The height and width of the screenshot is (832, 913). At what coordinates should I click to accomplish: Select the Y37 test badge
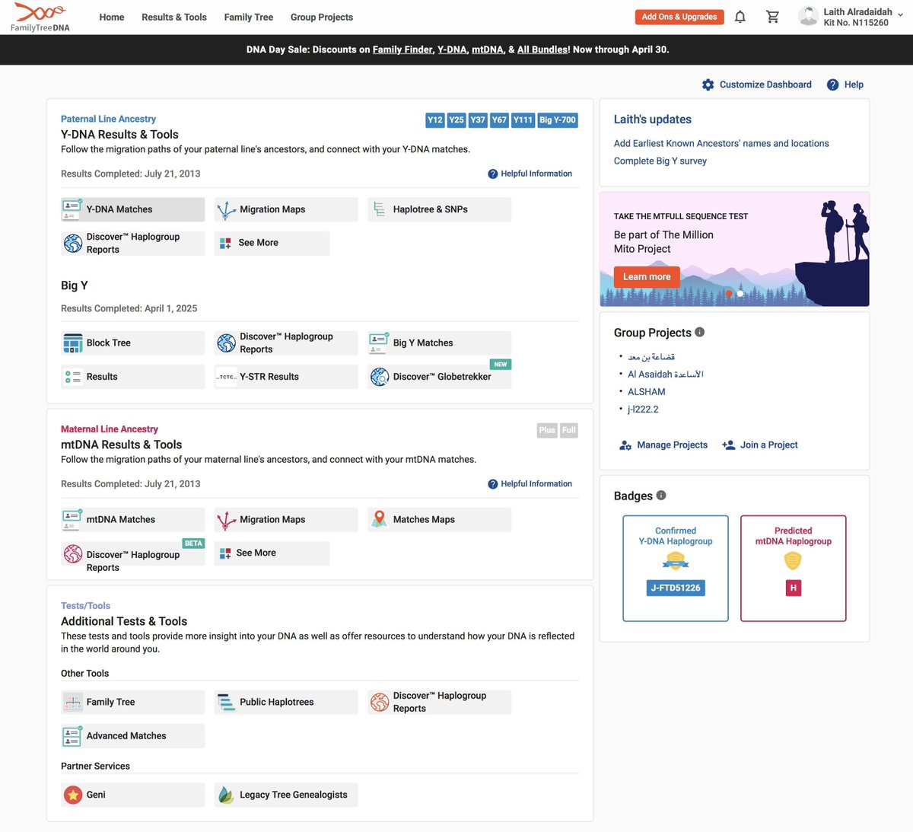(478, 120)
